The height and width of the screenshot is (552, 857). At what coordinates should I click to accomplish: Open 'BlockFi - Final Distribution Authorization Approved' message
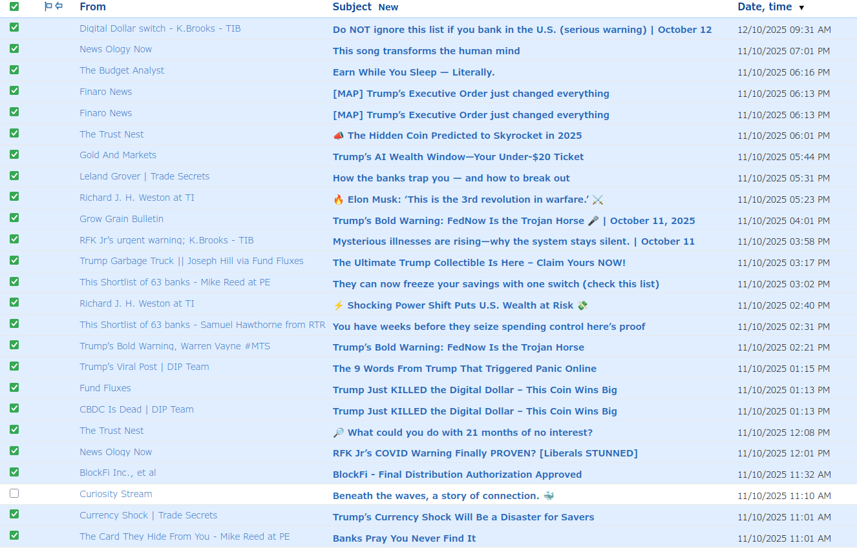click(x=457, y=475)
